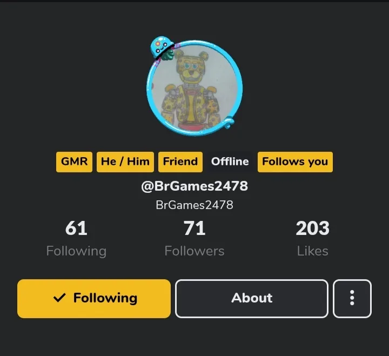The image size is (389, 356).
Task: Click the curled tentacle on avatar frame
Action: tap(229, 123)
